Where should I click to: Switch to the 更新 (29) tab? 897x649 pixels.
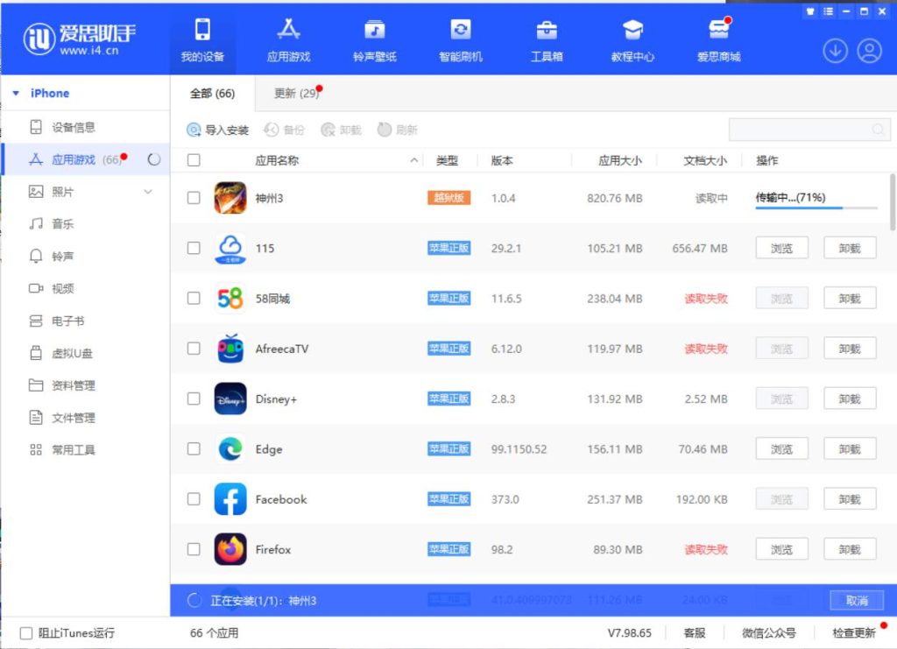click(x=296, y=94)
